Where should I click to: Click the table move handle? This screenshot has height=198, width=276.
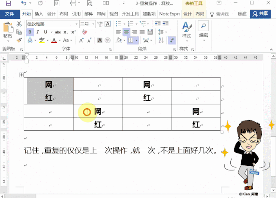click(x=21, y=75)
